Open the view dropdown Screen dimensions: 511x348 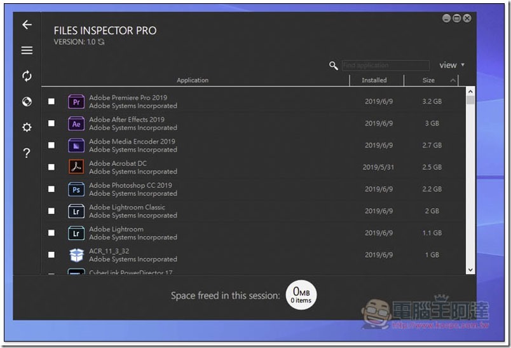pyautogui.click(x=452, y=66)
